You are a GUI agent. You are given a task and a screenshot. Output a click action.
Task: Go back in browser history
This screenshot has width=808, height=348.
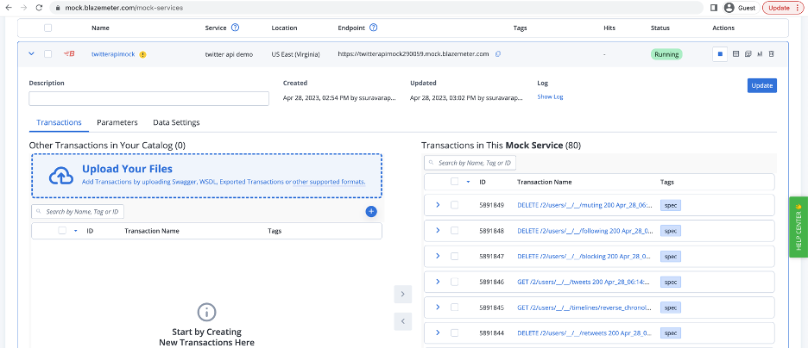pos(8,8)
